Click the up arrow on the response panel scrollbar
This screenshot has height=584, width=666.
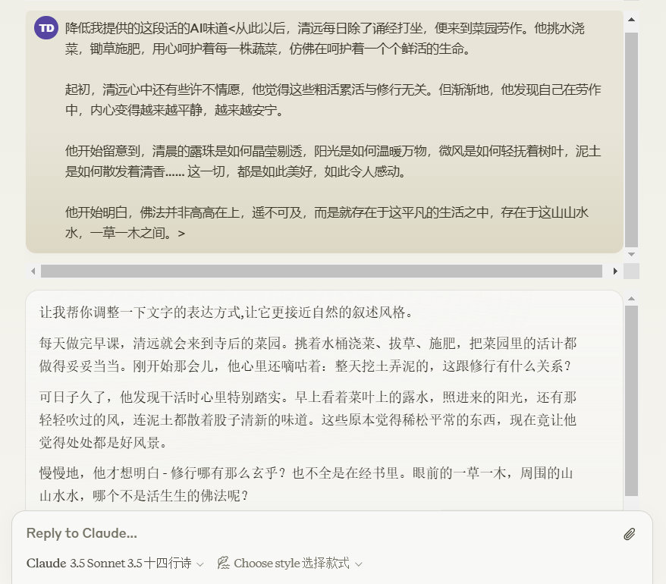pyautogui.click(x=632, y=297)
